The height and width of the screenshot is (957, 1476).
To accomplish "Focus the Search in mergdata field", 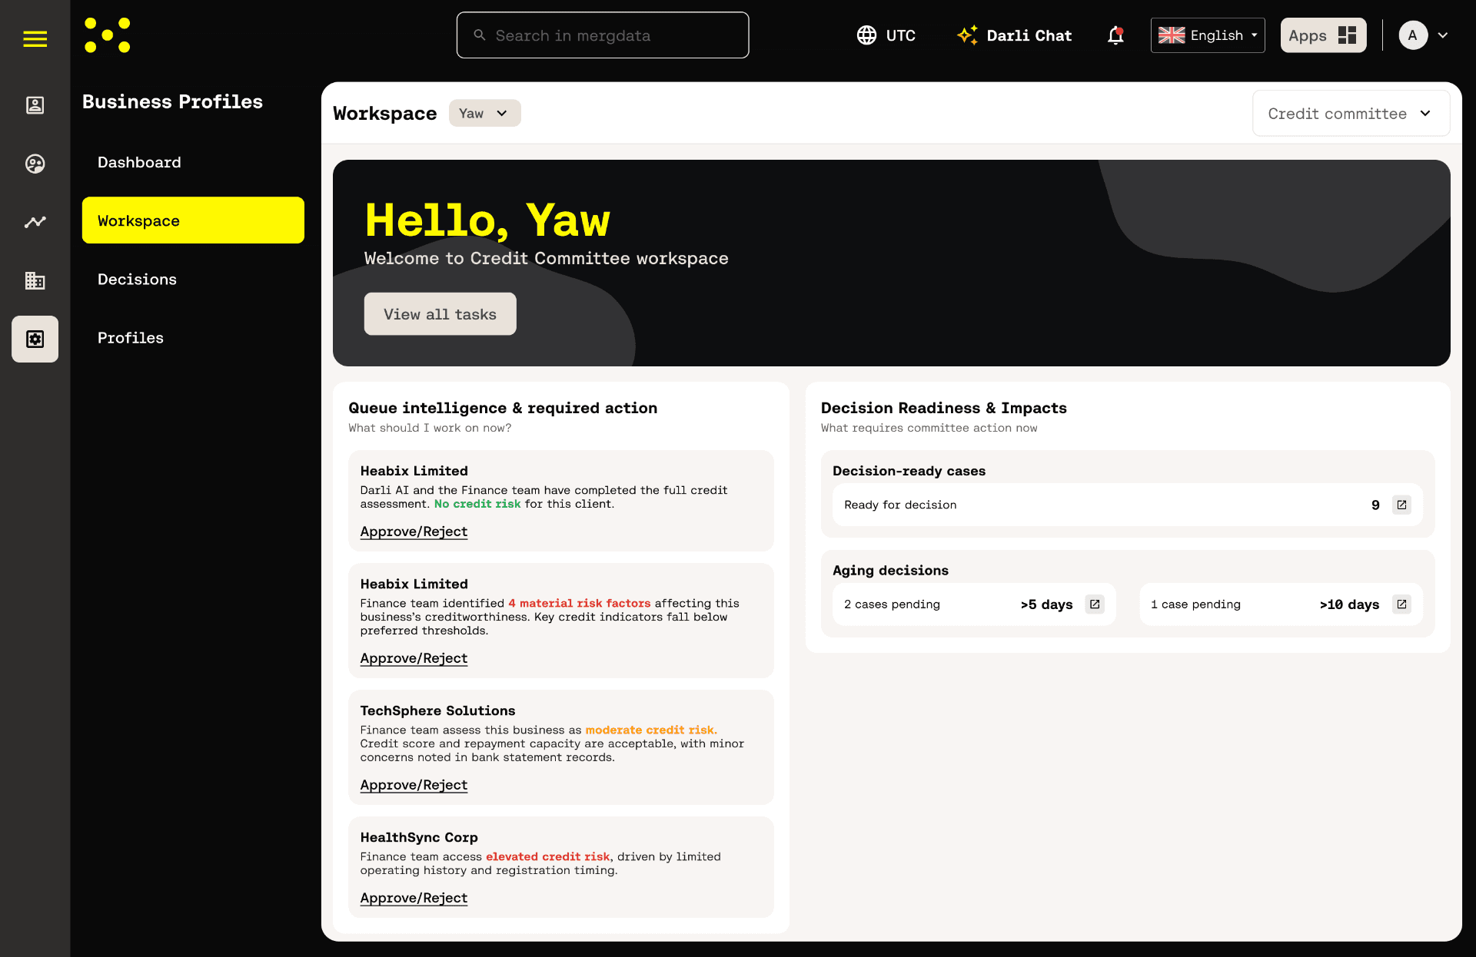I will [603, 35].
